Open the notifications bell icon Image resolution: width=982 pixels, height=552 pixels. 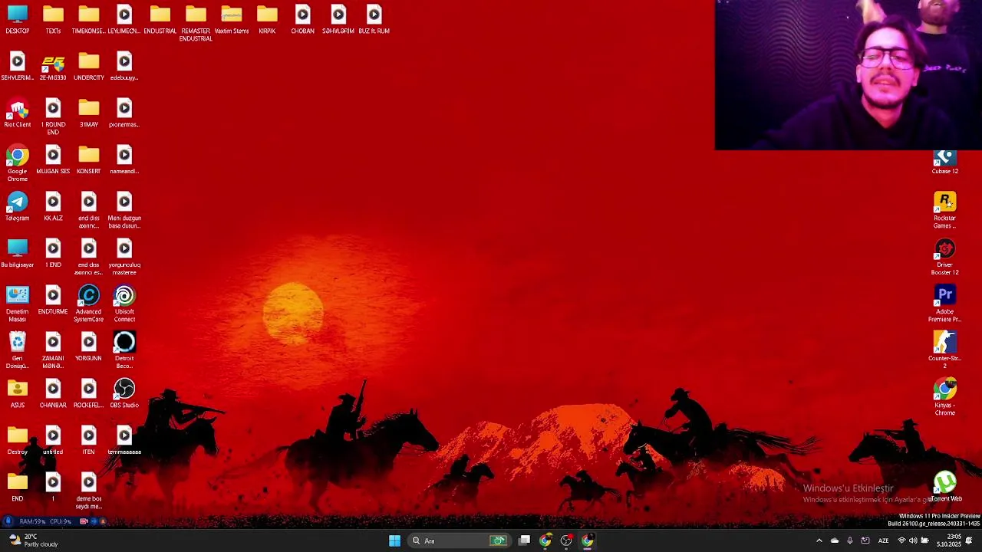[x=969, y=540]
